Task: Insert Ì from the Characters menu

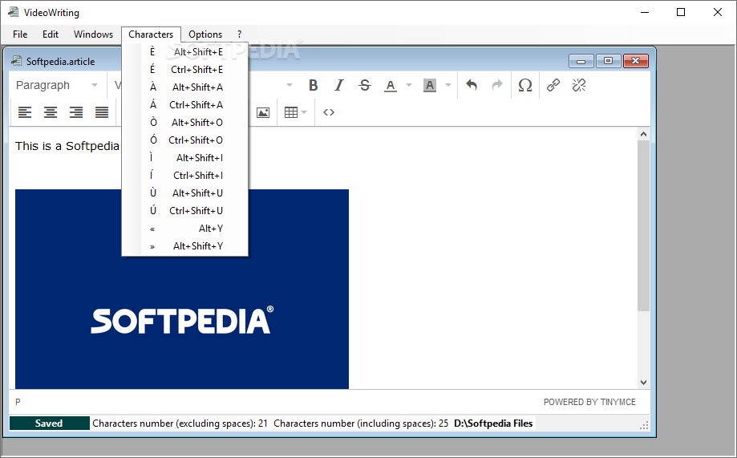Action: 185,157
